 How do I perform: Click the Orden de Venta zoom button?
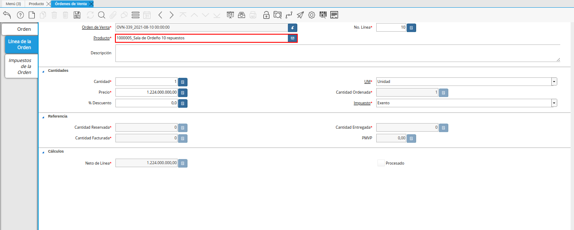pos(292,28)
